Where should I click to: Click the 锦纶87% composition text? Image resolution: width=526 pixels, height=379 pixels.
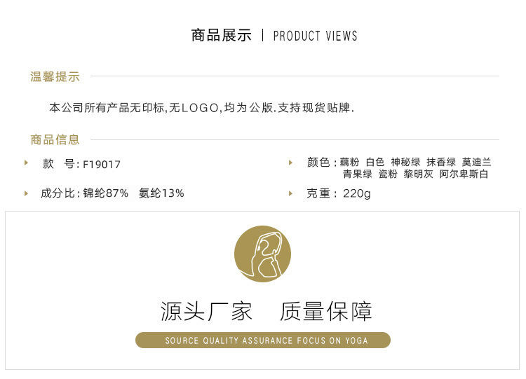coord(105,193)
